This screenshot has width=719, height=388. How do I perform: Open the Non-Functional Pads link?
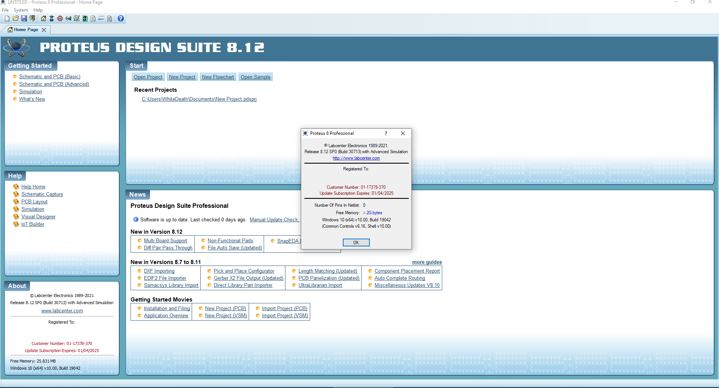pyautogui.click(x=230, y=240)
